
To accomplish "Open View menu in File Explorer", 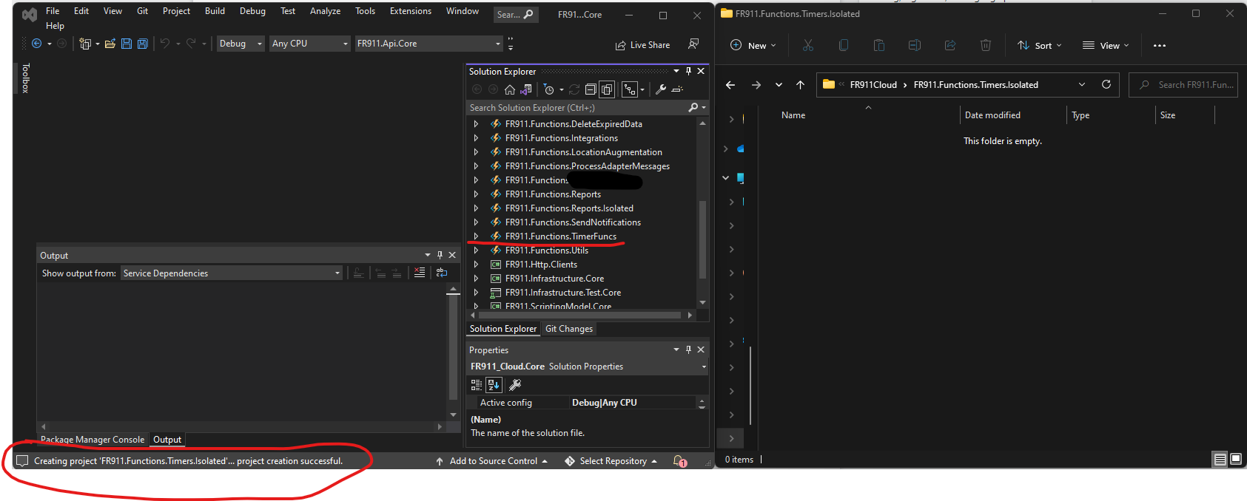I will click(x=1106, y=45).
